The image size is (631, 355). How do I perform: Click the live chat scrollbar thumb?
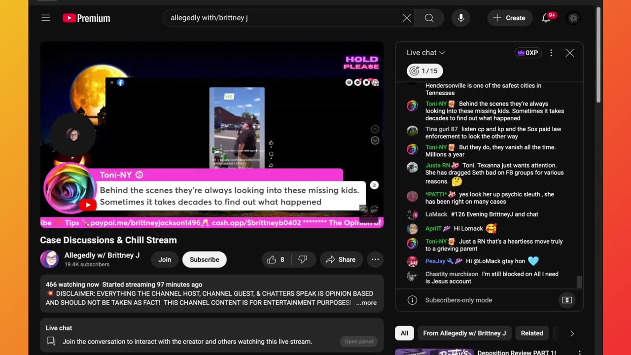(x=579, y=282)
